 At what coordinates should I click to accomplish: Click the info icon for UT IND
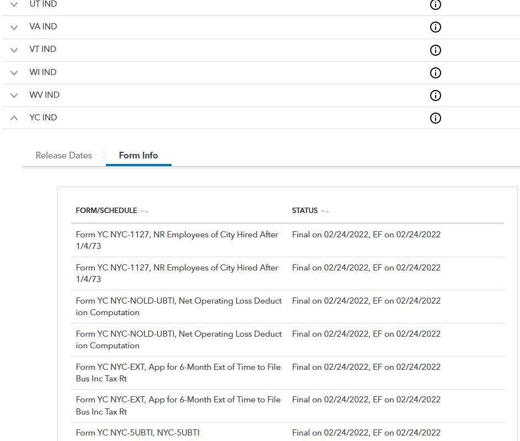[x=435, y=4]
